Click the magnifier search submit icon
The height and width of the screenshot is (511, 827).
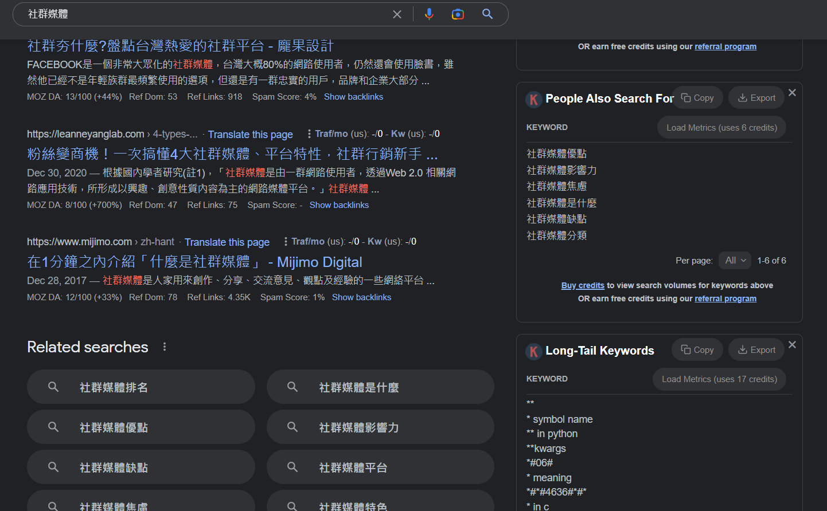487,14
